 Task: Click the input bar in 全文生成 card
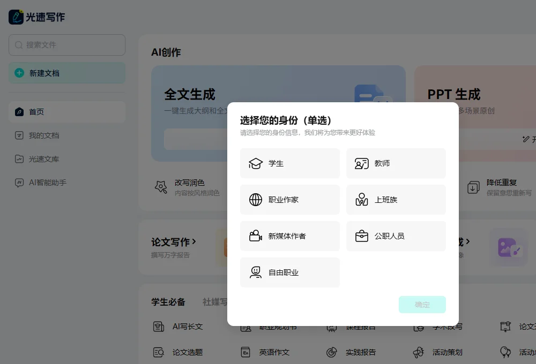196,139
